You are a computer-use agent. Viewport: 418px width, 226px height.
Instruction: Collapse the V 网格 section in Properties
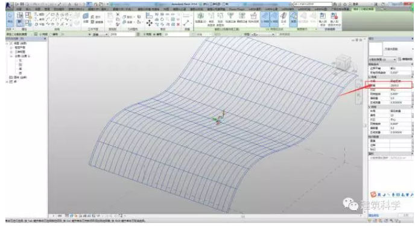(412, 107)
